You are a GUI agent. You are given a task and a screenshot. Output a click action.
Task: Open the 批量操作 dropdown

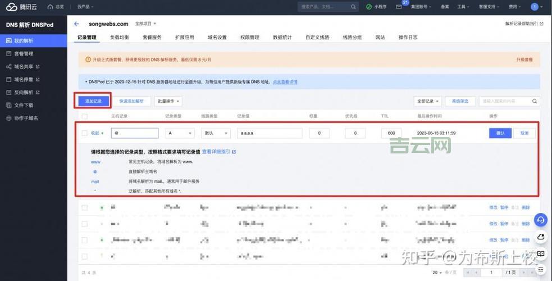(168, 101)
